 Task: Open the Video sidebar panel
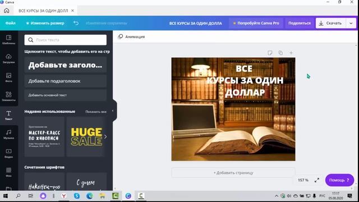pos(9,153)
